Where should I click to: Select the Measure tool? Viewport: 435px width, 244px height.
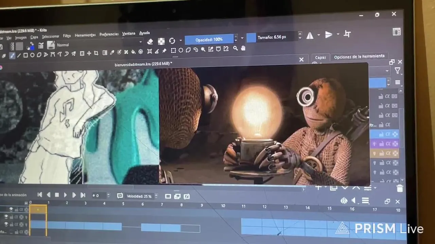tap(157, 51)
